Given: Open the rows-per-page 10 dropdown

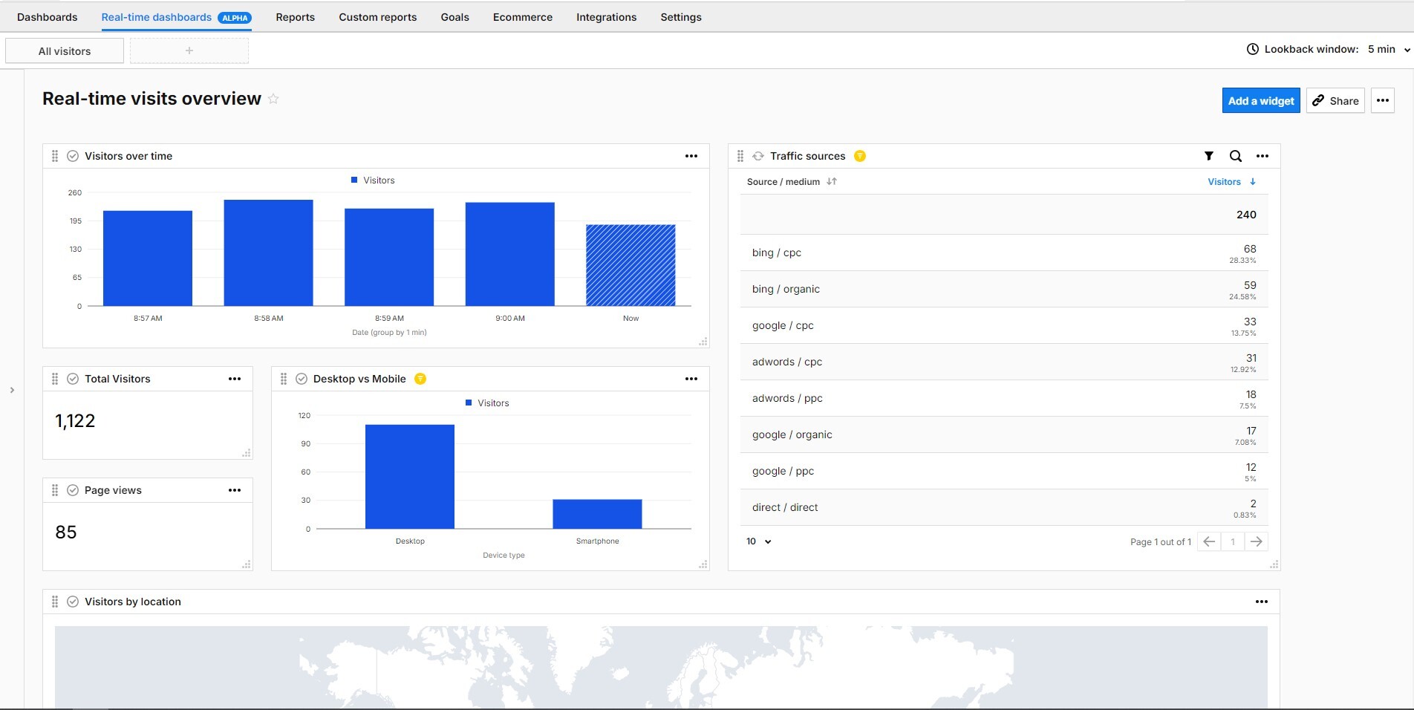Looking at the screenshot, I should (x=757, y=541).
